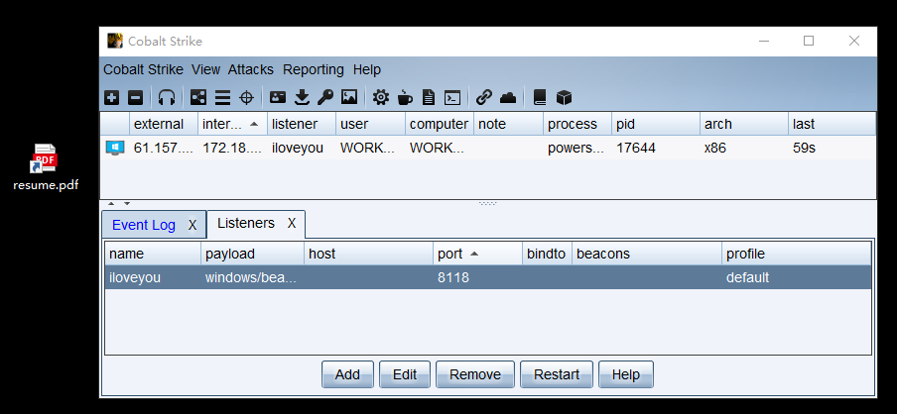Screen dimensions: 897x414
Task: View screenshots using the picture icon
Action: [349, 98]
